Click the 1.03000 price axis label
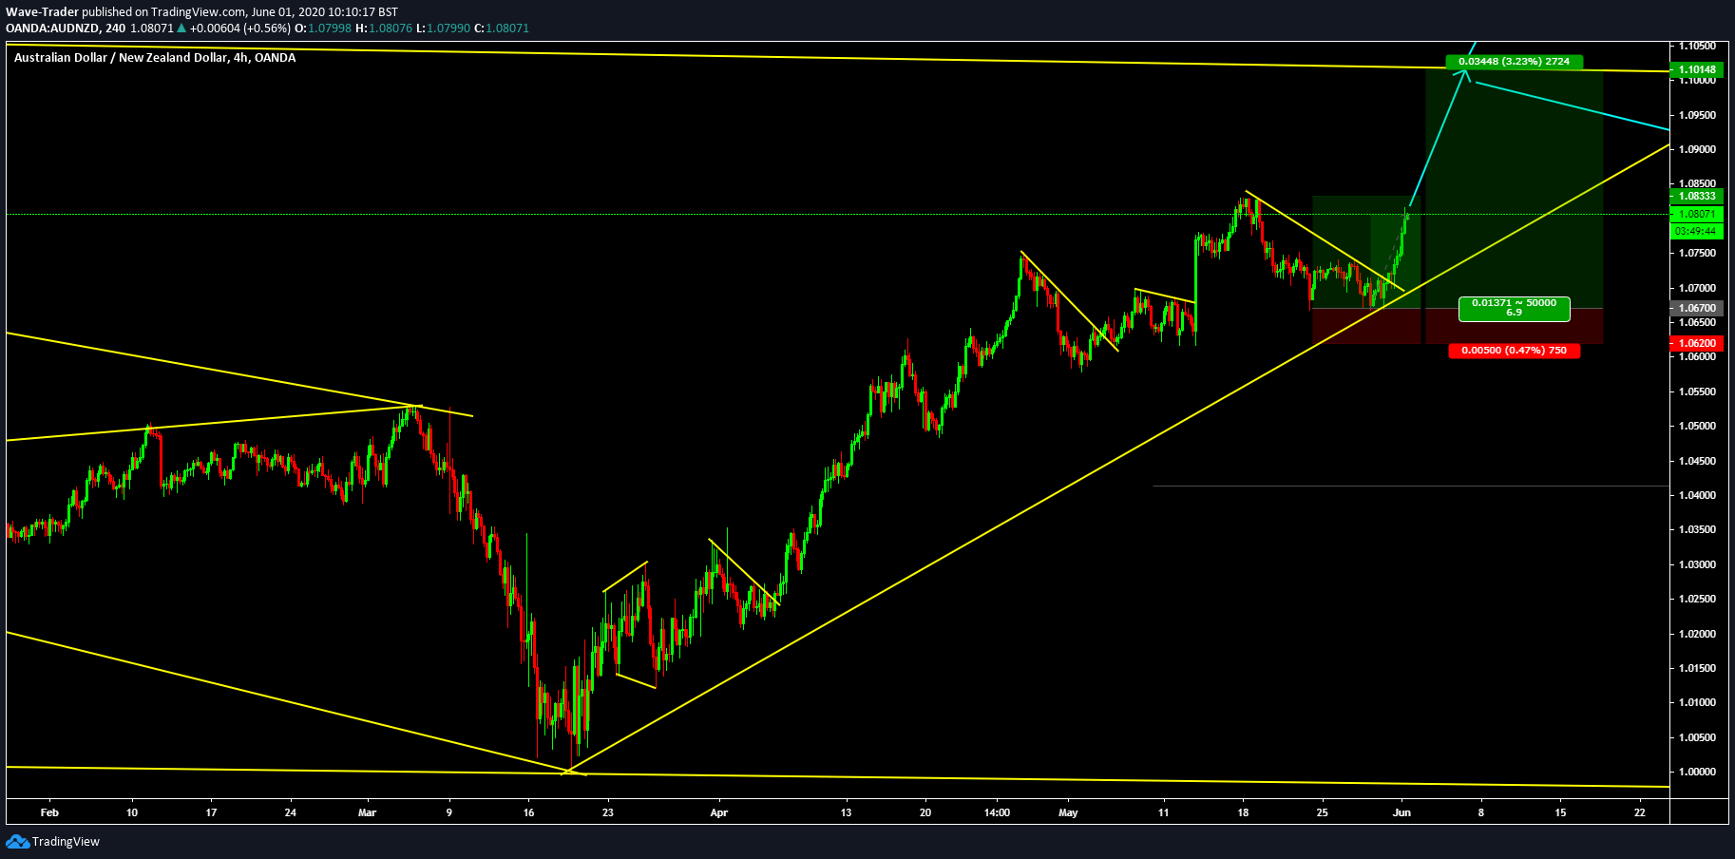 1697,564
